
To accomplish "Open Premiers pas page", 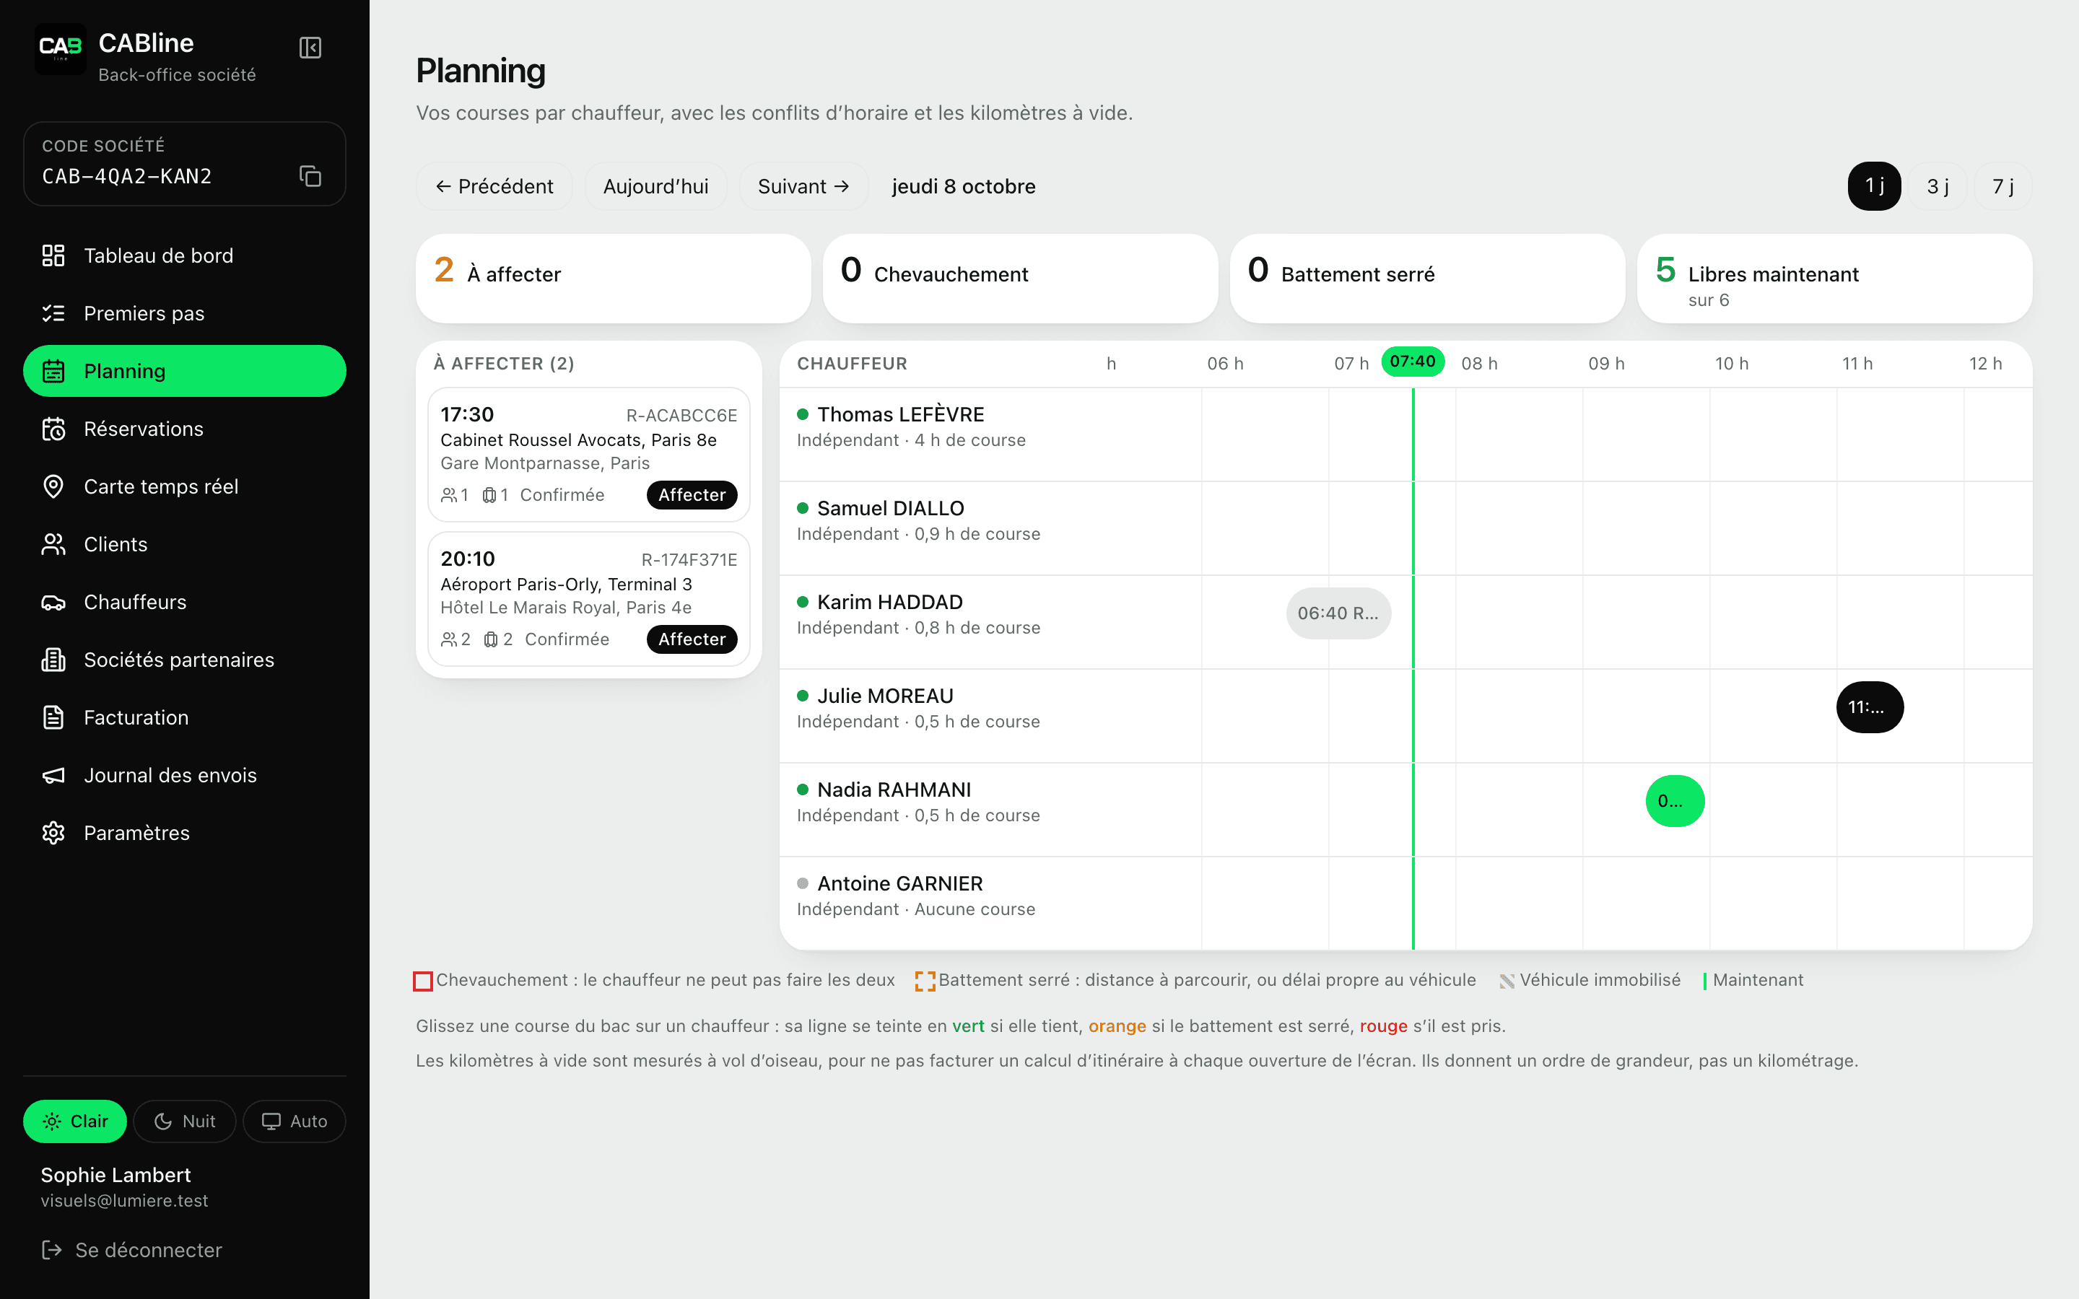I will [185, 314].
